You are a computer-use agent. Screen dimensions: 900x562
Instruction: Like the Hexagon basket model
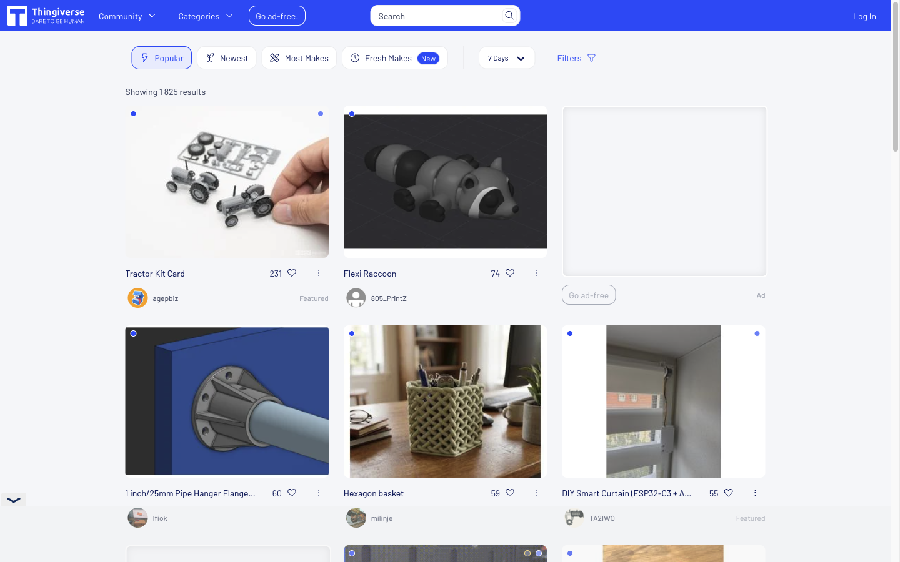pos(510,493)
